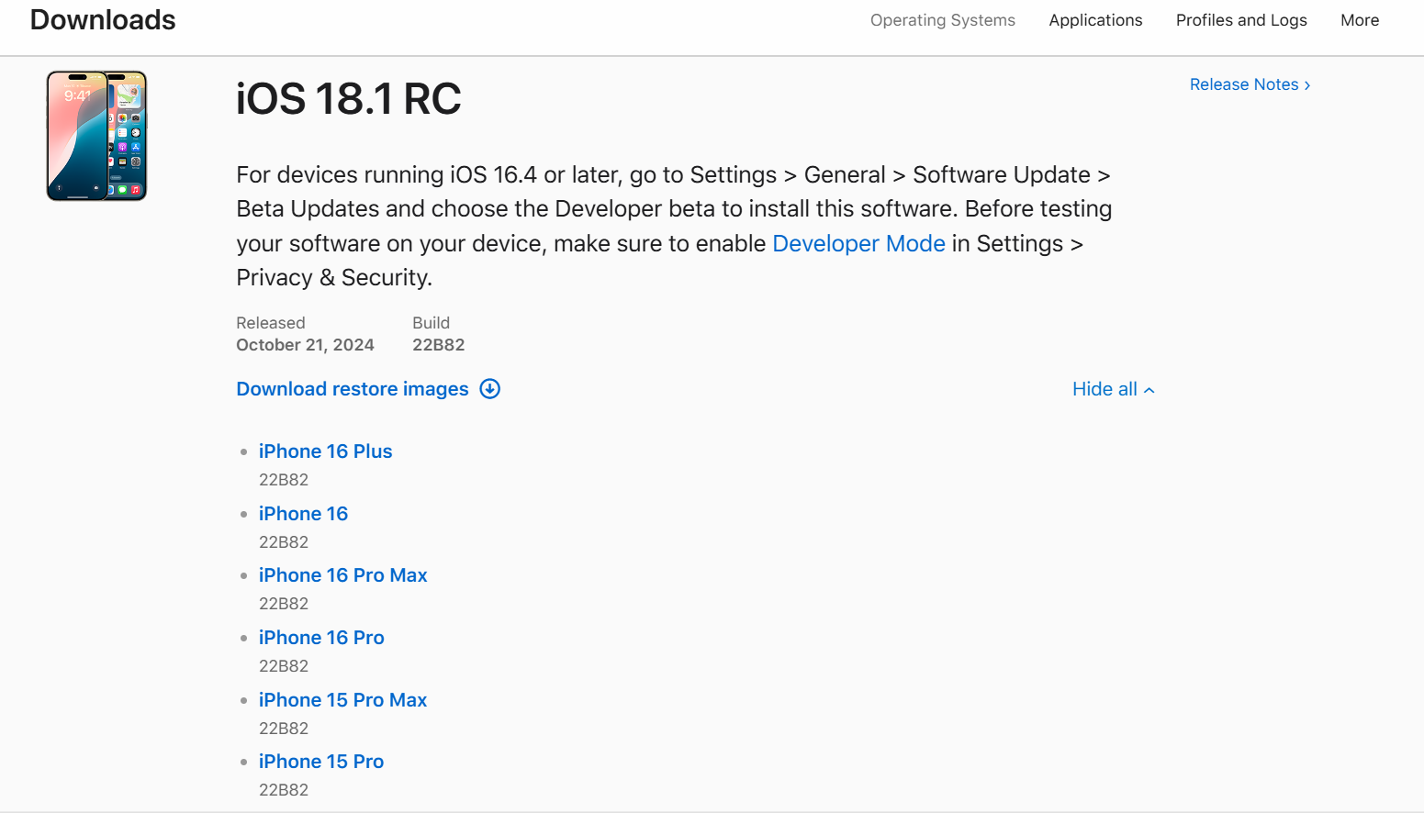This screenshot has height=813, width=1424.
Task: Click the iOS 18.1 RC heading
Action: (x=349, y=99)
